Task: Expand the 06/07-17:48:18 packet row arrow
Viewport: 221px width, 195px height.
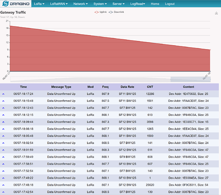Action: (4, 185)
